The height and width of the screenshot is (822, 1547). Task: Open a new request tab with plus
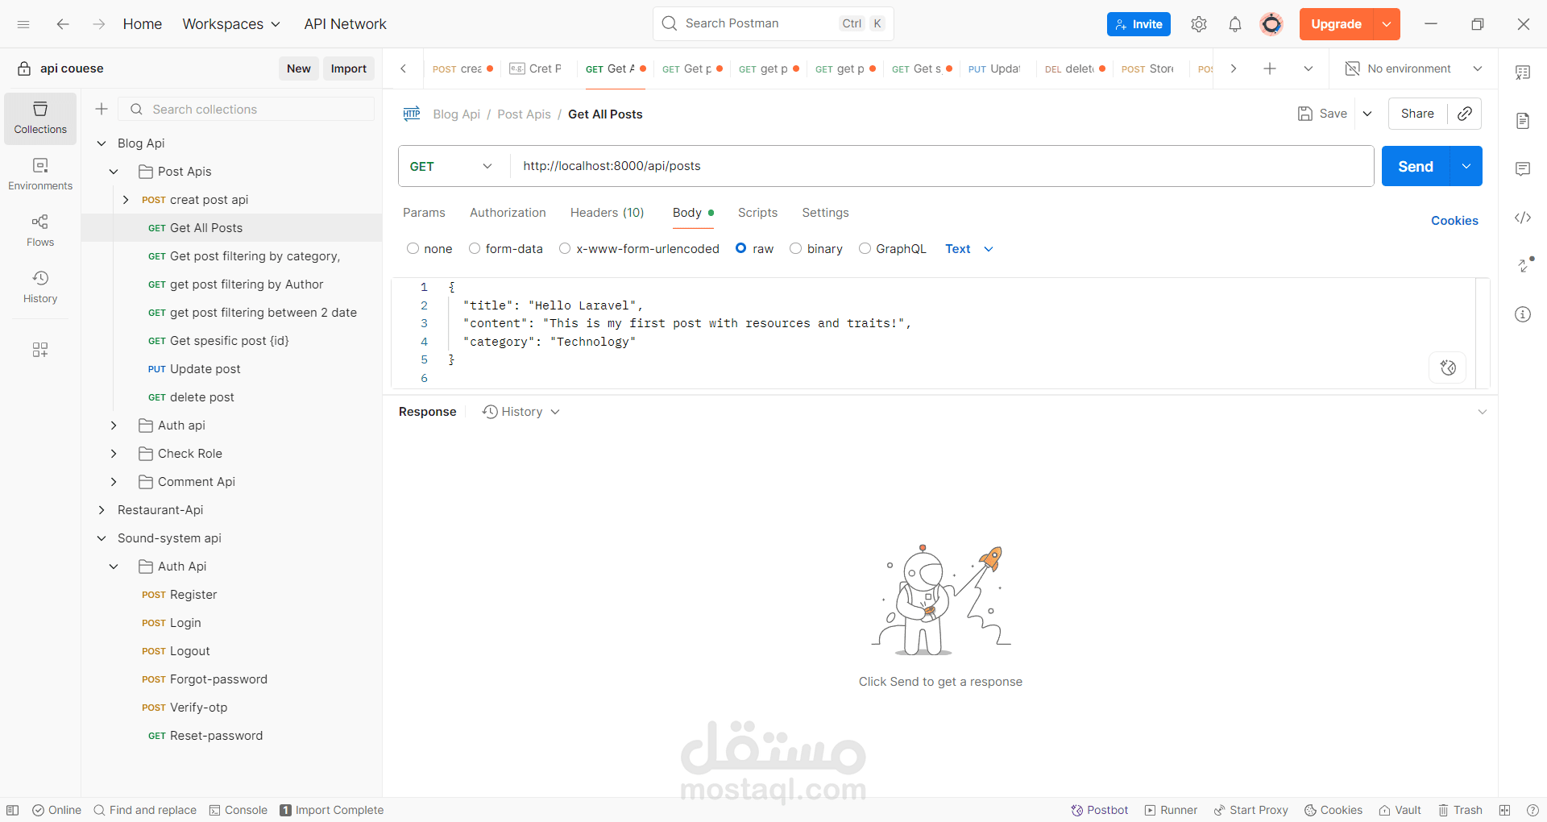[x=1270, y=68]
